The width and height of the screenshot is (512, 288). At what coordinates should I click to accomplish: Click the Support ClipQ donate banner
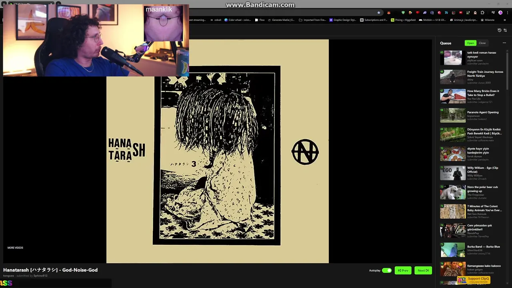(x=474, y=280)
